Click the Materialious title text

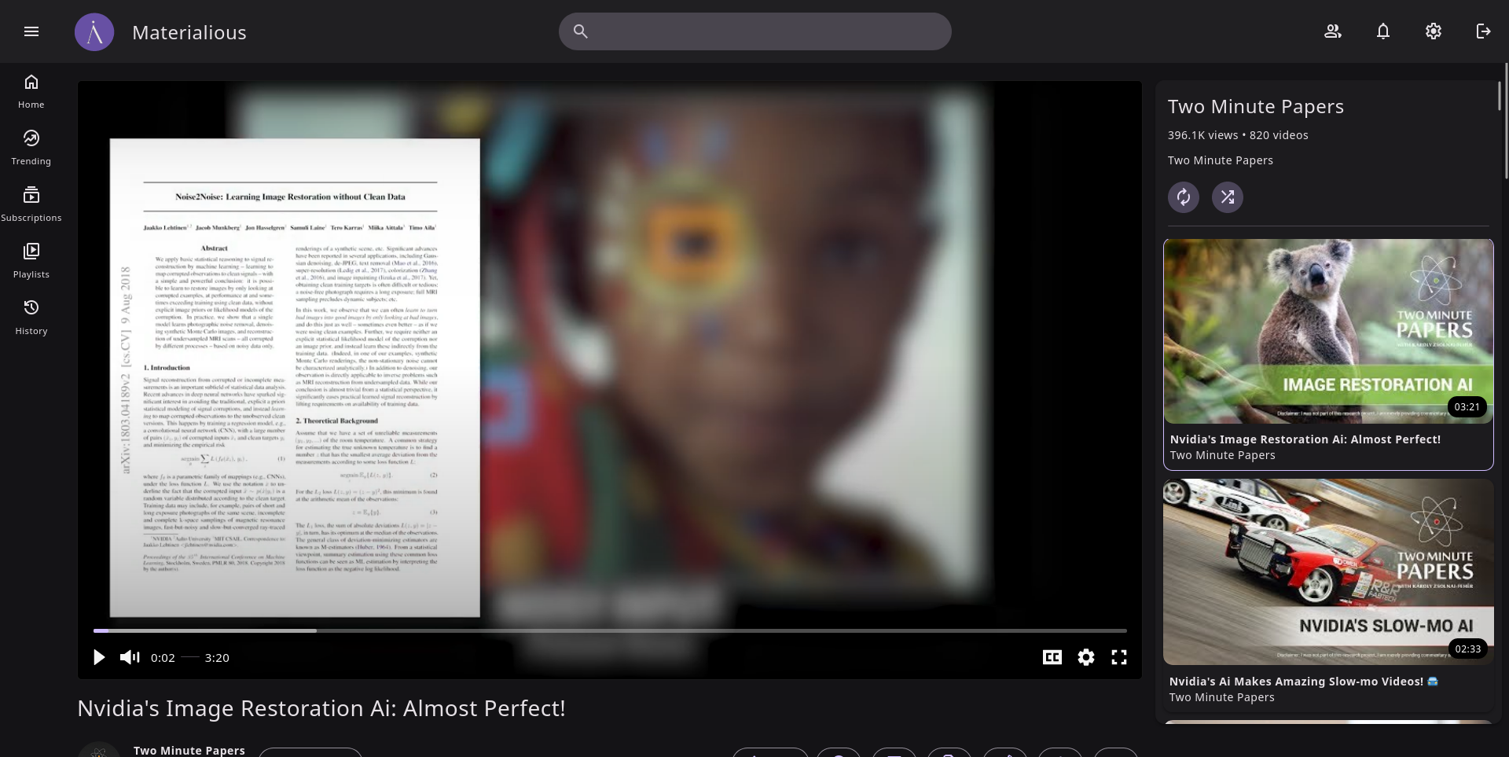[189, 32]
